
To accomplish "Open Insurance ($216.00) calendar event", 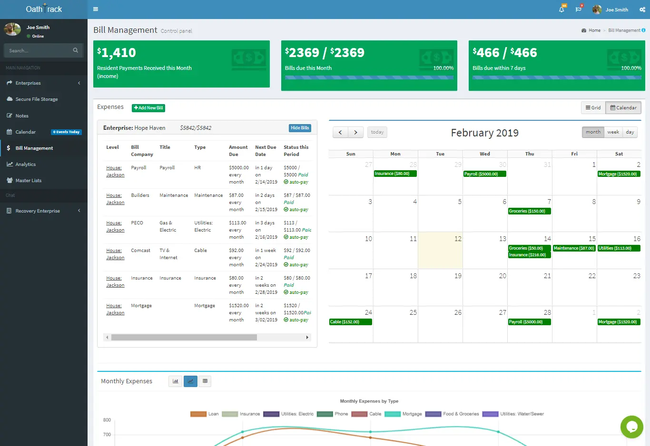I will point(530,255).
